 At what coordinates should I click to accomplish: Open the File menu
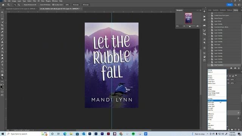tap(5, 1)
